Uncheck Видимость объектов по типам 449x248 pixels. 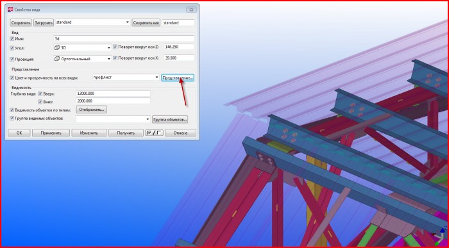(x=12, y=110)
